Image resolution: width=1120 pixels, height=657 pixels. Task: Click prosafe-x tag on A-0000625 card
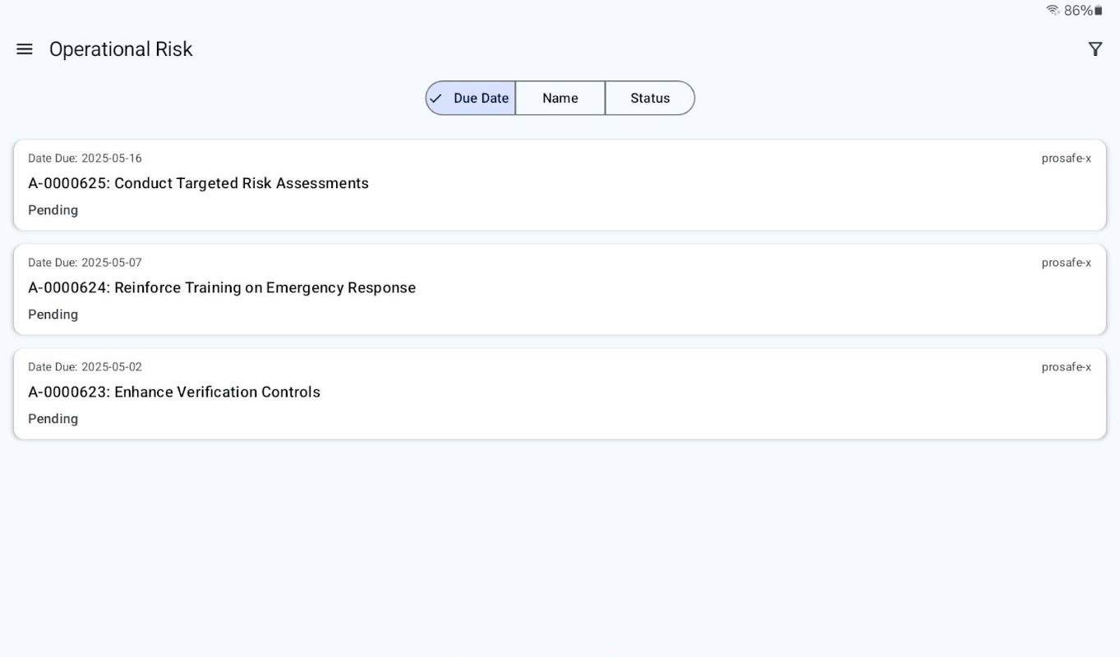pos(1066,159)
